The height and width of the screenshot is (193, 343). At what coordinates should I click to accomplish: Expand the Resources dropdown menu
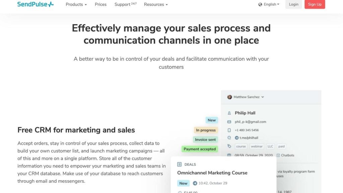click(x=156, y=4)
